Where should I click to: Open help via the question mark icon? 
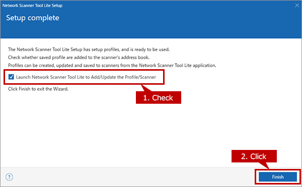click(x=9, y=177)
